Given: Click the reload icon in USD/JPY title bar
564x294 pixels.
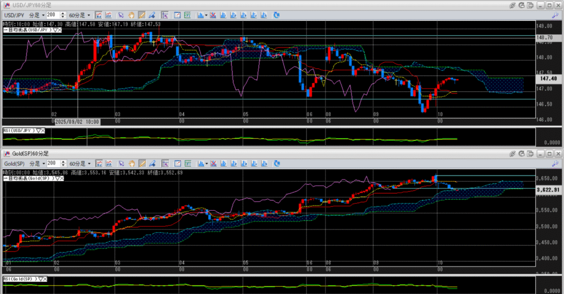Looking at the screenshot, I should tap(522, 4).
